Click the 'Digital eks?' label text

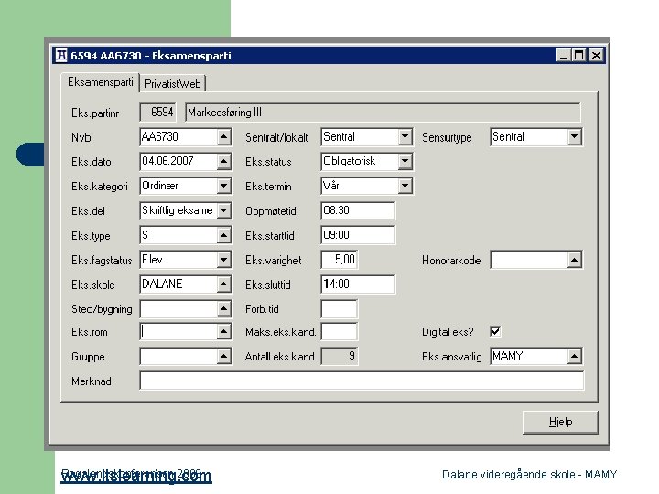coord(448,332)
